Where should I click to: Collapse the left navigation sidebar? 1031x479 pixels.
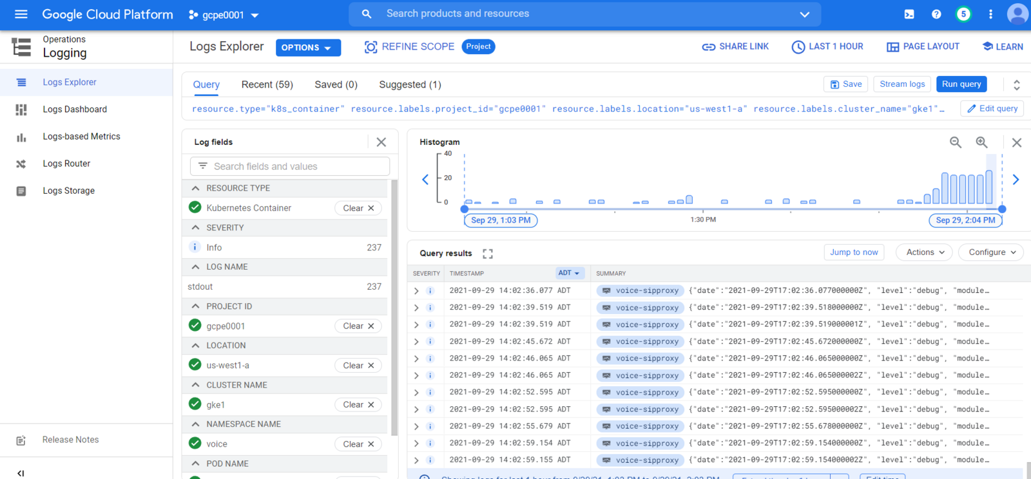pyautogui.click(x=21, y=473)
